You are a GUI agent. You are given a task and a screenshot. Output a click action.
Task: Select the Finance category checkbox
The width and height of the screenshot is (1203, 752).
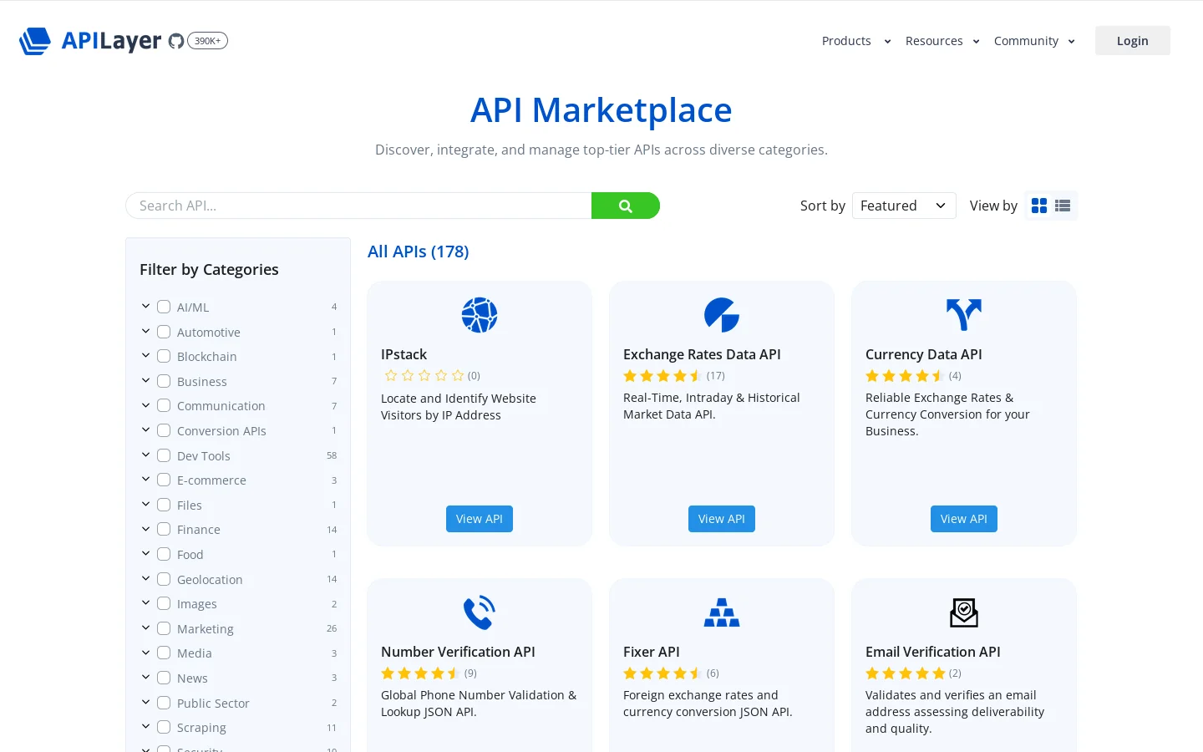tap(164, 529)
